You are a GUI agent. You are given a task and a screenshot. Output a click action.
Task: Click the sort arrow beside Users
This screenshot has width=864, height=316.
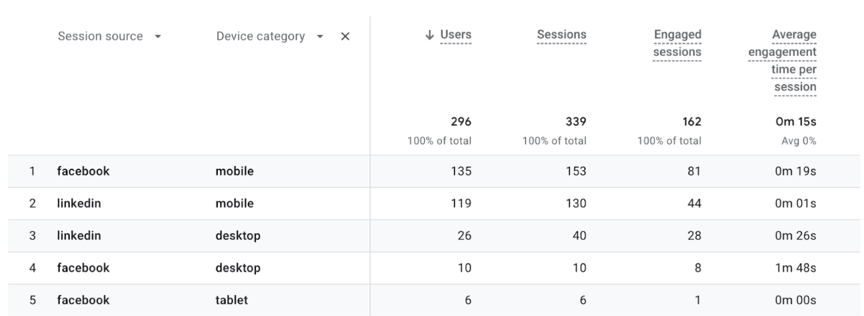click(431, 35)
